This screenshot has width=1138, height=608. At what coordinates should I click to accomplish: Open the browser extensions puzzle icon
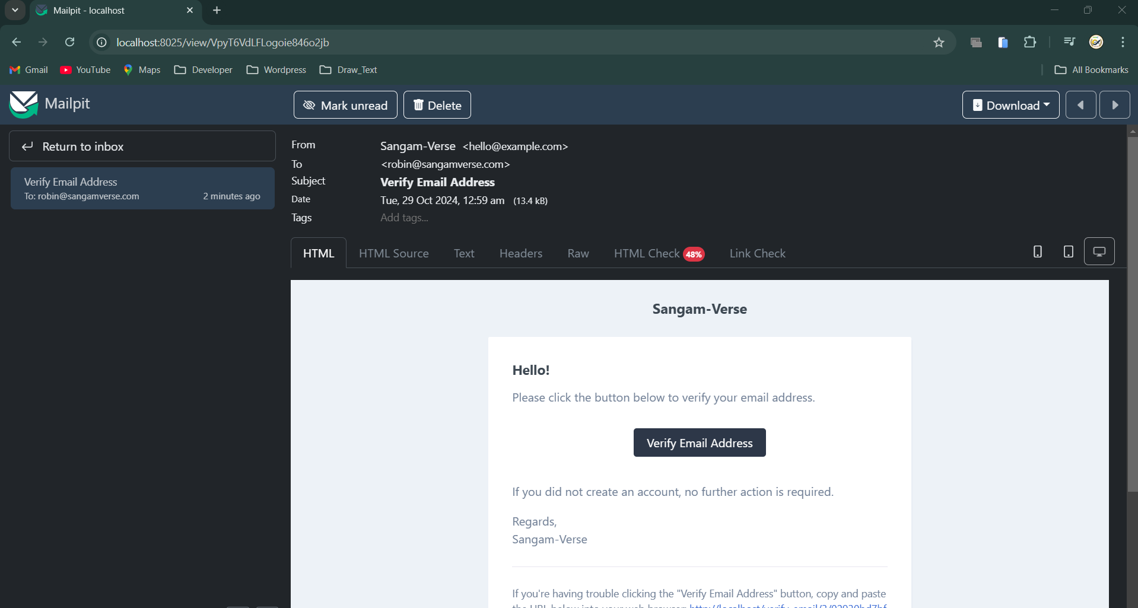click(1030, 42)
